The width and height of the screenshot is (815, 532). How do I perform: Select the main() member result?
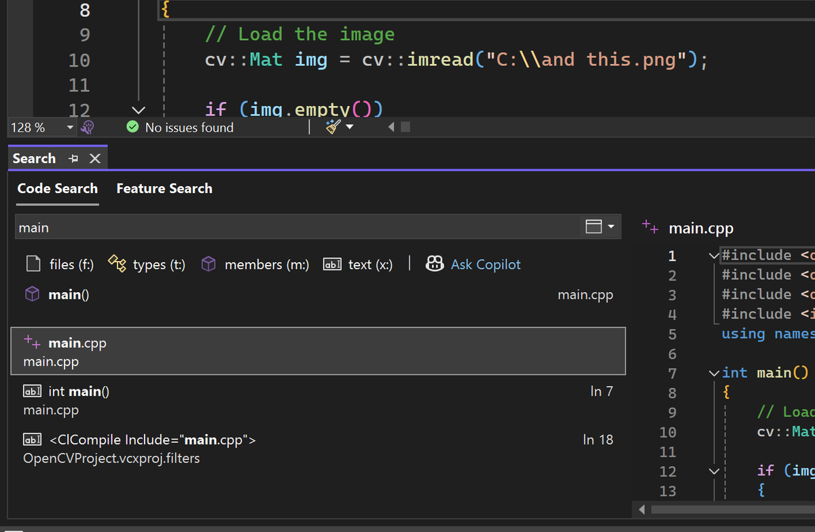point(318,295)
